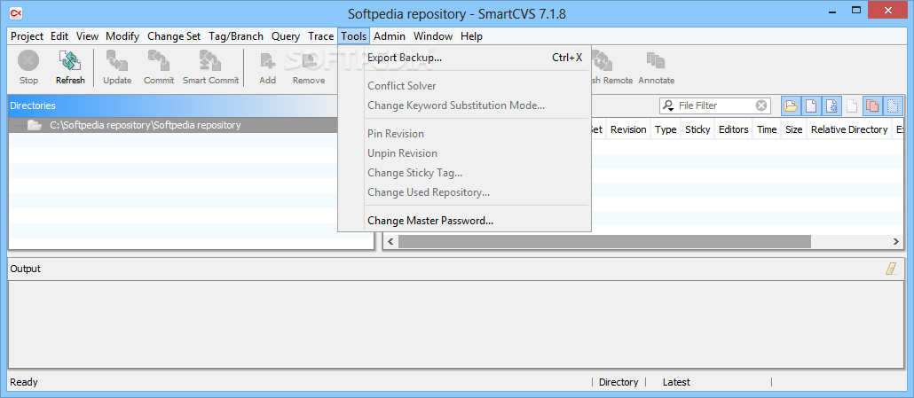Sort by the Relative Directory column header
914x398 pixels.
pos(848,129)
